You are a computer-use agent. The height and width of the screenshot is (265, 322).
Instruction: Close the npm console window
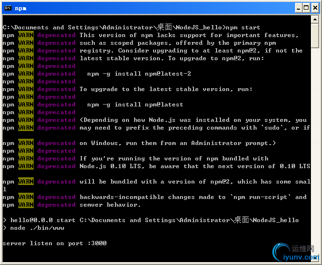(315, 8)
